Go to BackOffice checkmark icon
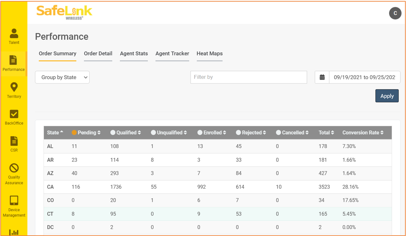 [14, 114]
